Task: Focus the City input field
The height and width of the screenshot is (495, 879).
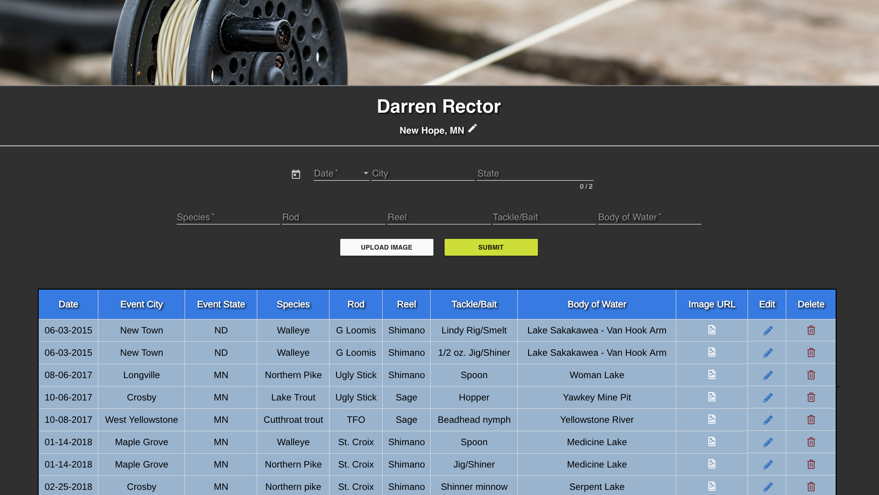Action: coord(423,173)
